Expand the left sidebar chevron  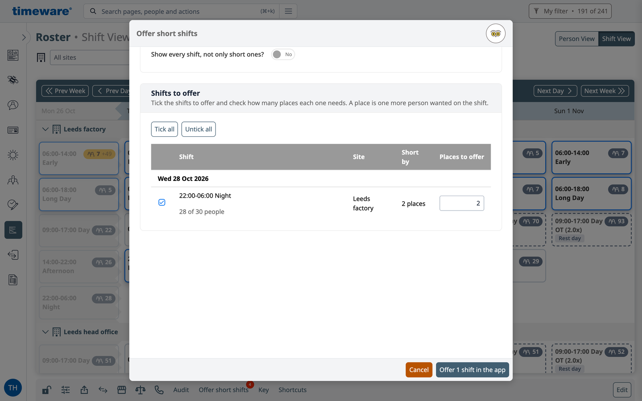tap(24, 37)
